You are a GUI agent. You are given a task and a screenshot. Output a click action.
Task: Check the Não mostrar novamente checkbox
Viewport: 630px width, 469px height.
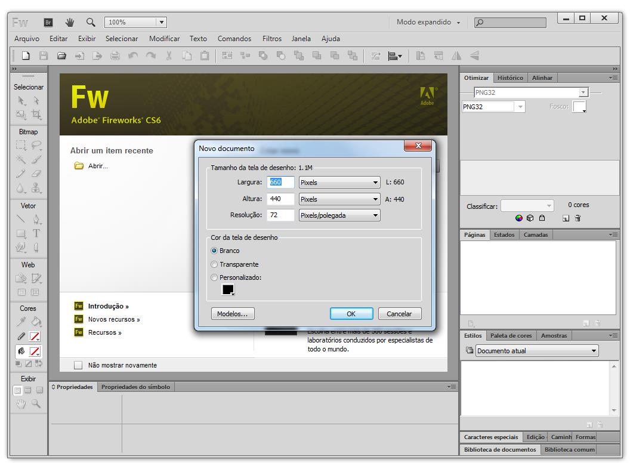point(78,365)
